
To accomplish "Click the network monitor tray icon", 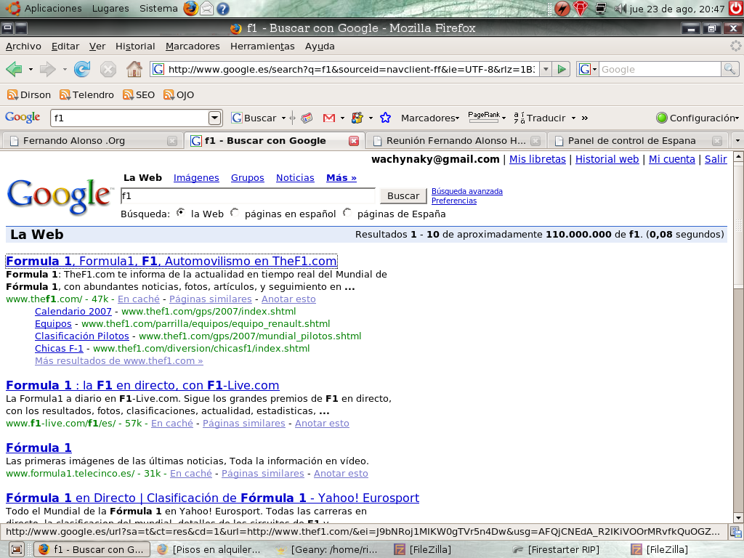I will (600, 9).
